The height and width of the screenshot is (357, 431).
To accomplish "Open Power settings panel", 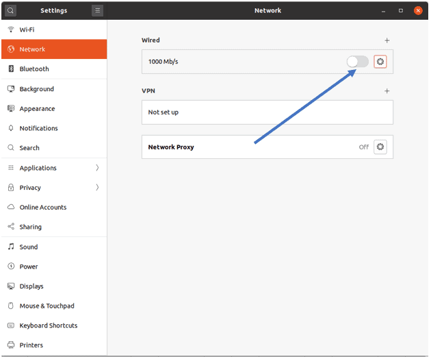I will coord(54,266).
